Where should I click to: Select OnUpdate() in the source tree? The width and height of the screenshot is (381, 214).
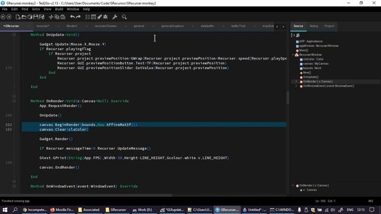(311, 77)
